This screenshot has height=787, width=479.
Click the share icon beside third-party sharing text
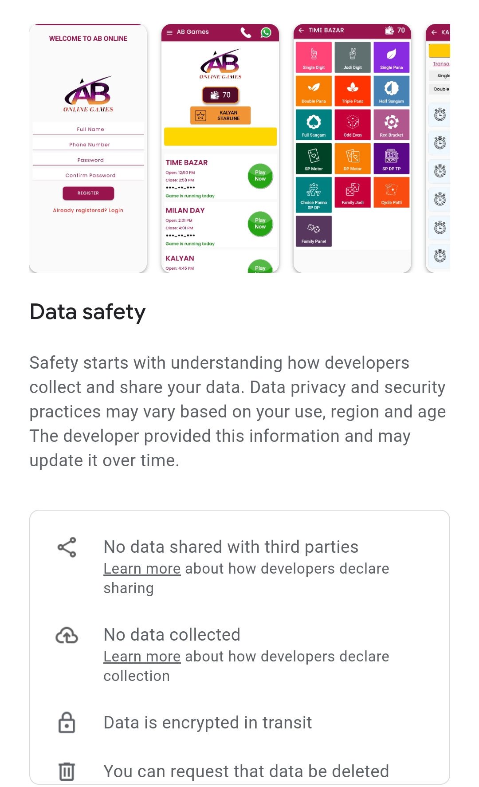67,547
